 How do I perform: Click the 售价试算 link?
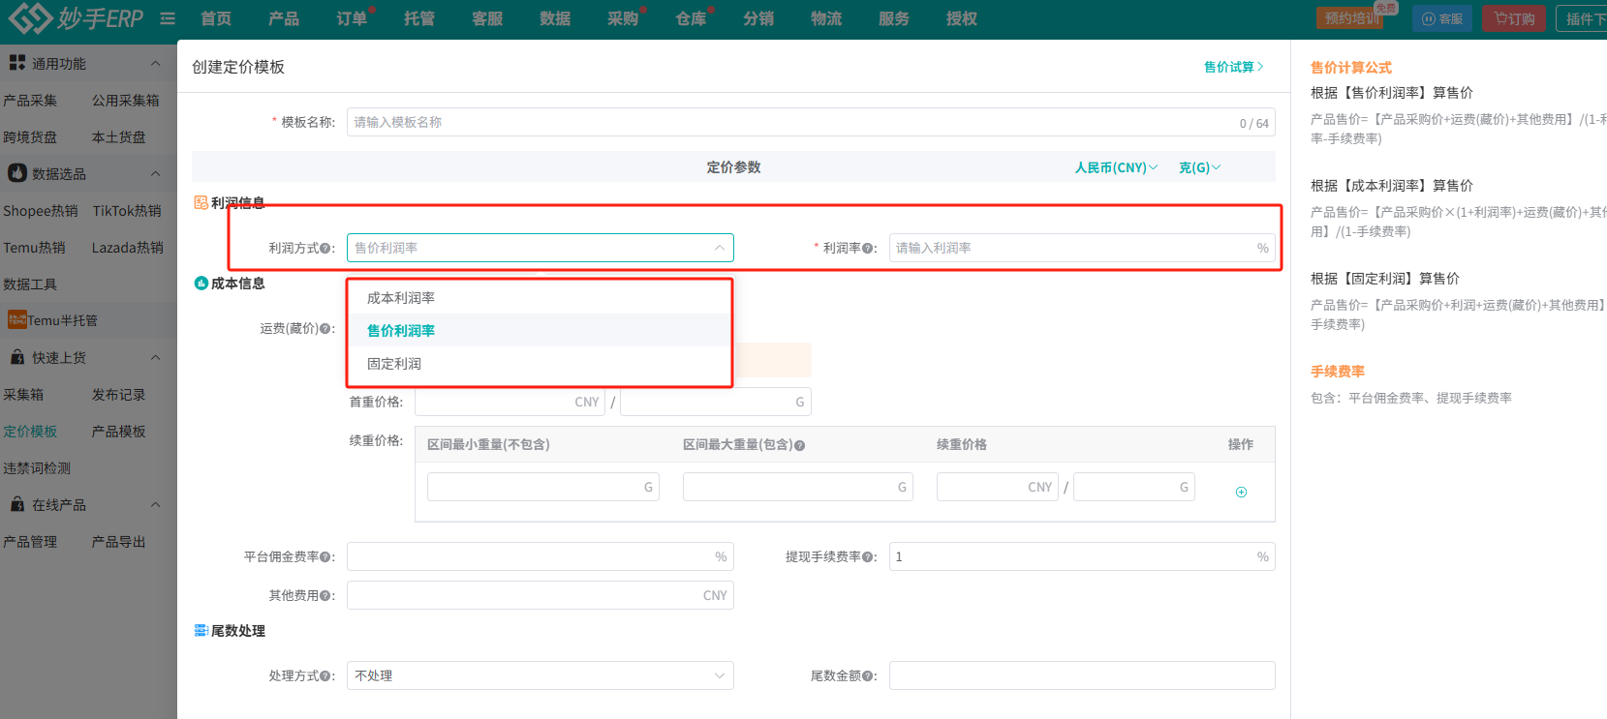tap(1233, 67)
